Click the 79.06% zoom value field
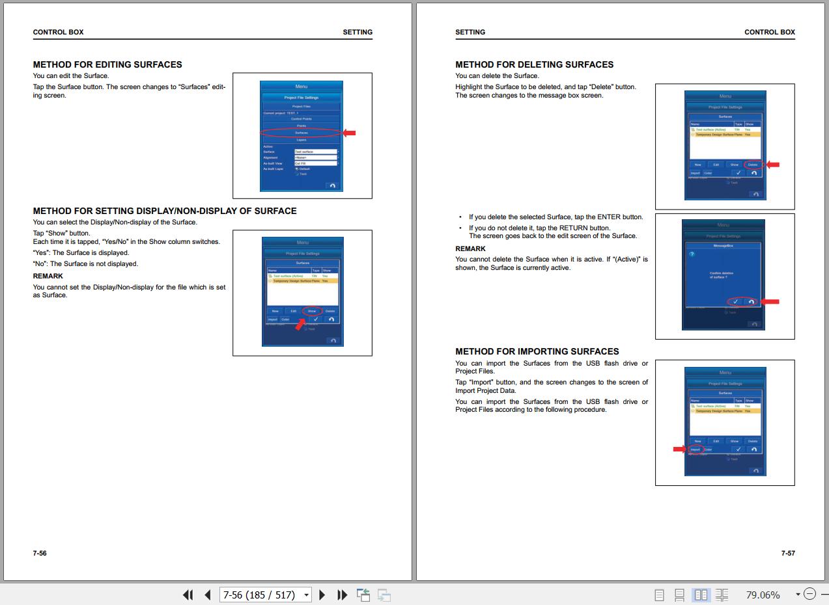The image size is (829, 605). pyautogui.click(x=763, y=595)
